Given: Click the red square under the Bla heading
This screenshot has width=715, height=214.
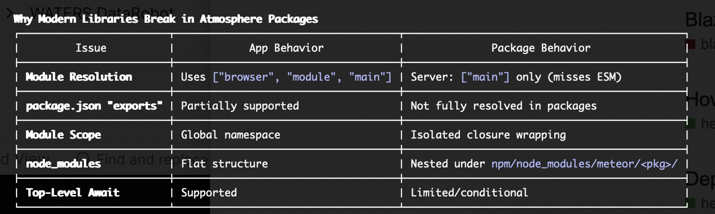Looking at the screenshot, I should point(690,45).
